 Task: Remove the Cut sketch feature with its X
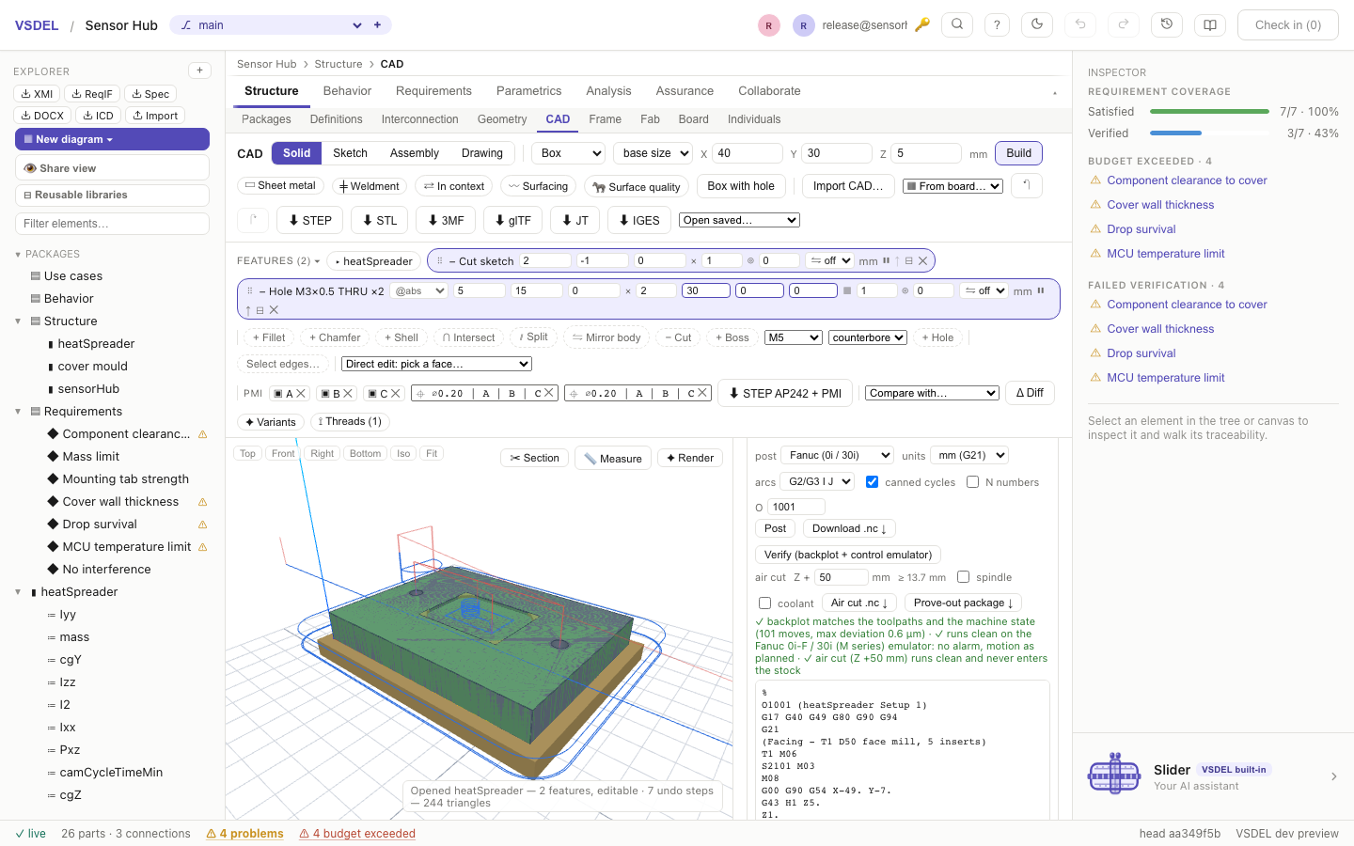[923, 261]
